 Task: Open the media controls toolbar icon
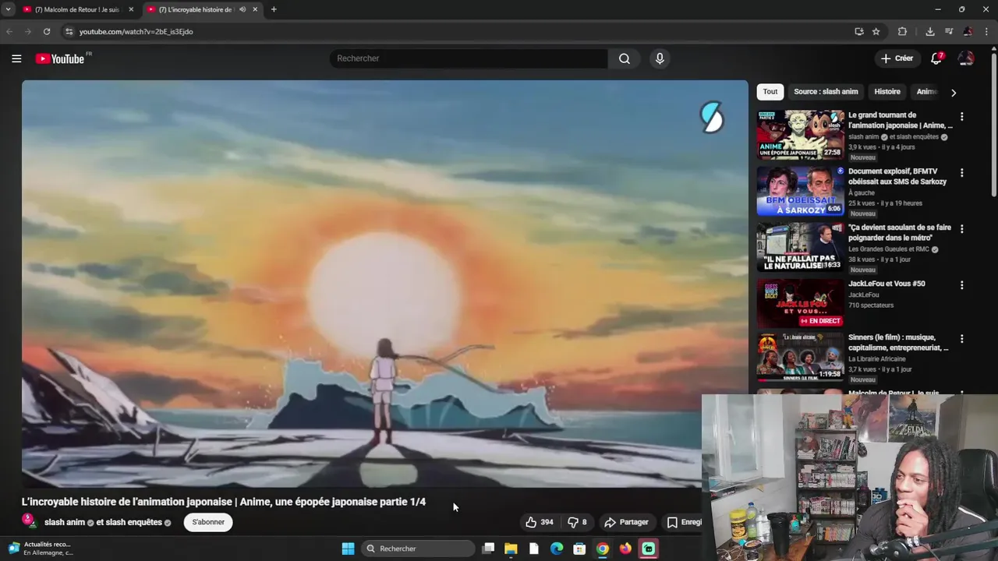(949, 31)
